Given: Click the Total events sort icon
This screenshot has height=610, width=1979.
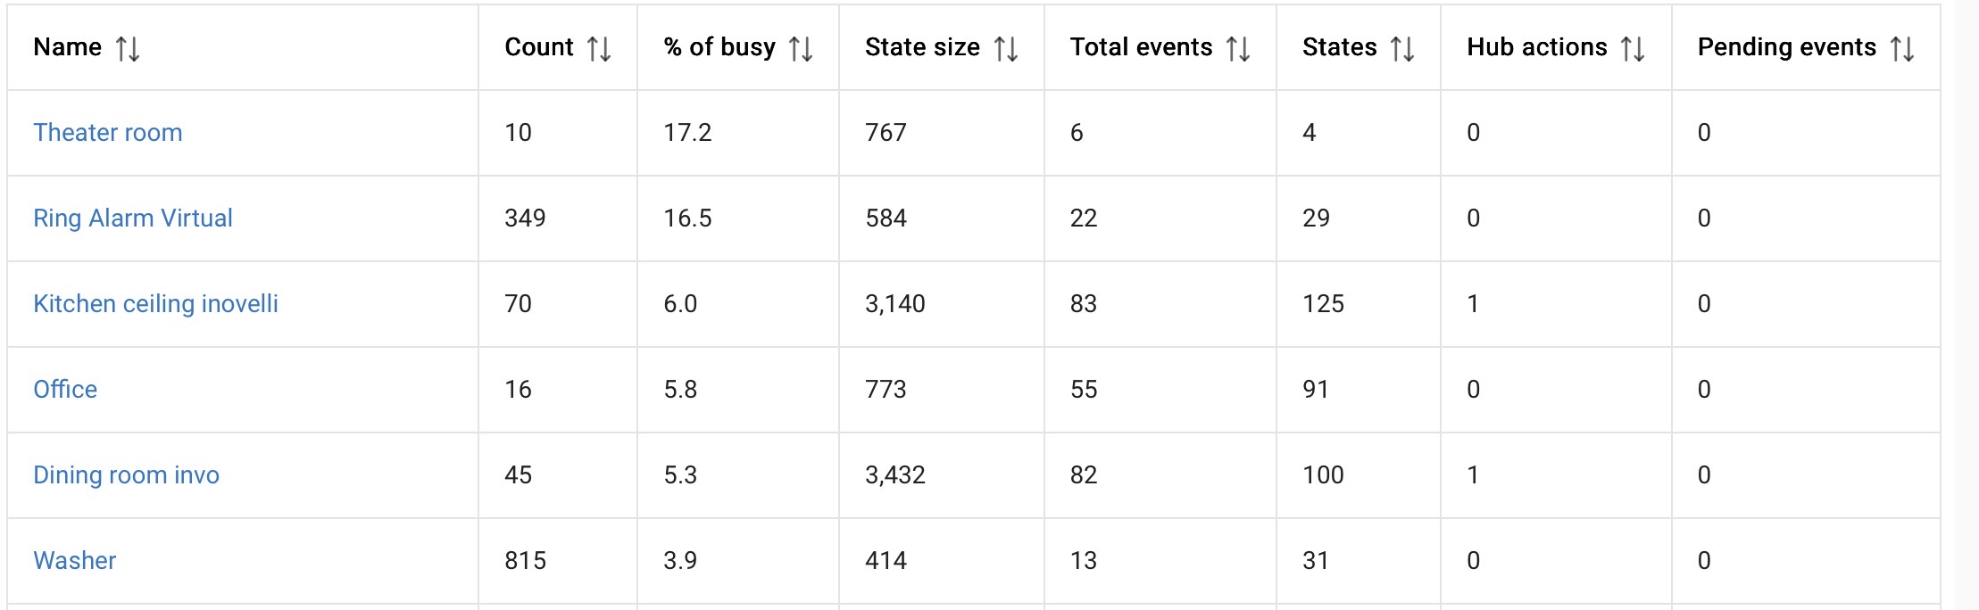Looking at the screenshot, I should point(1238,48).
